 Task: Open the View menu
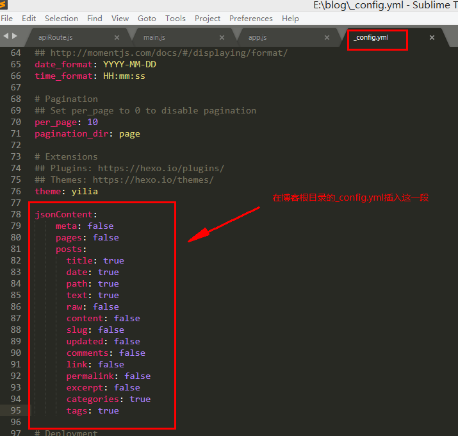pos(120,19)
